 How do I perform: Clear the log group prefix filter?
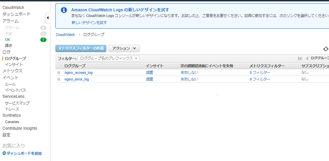(136, 58)
